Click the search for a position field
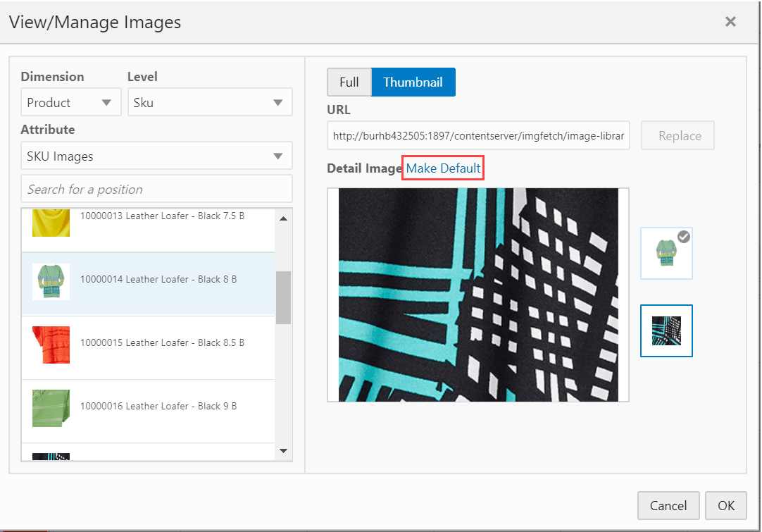 pos(156,189)
